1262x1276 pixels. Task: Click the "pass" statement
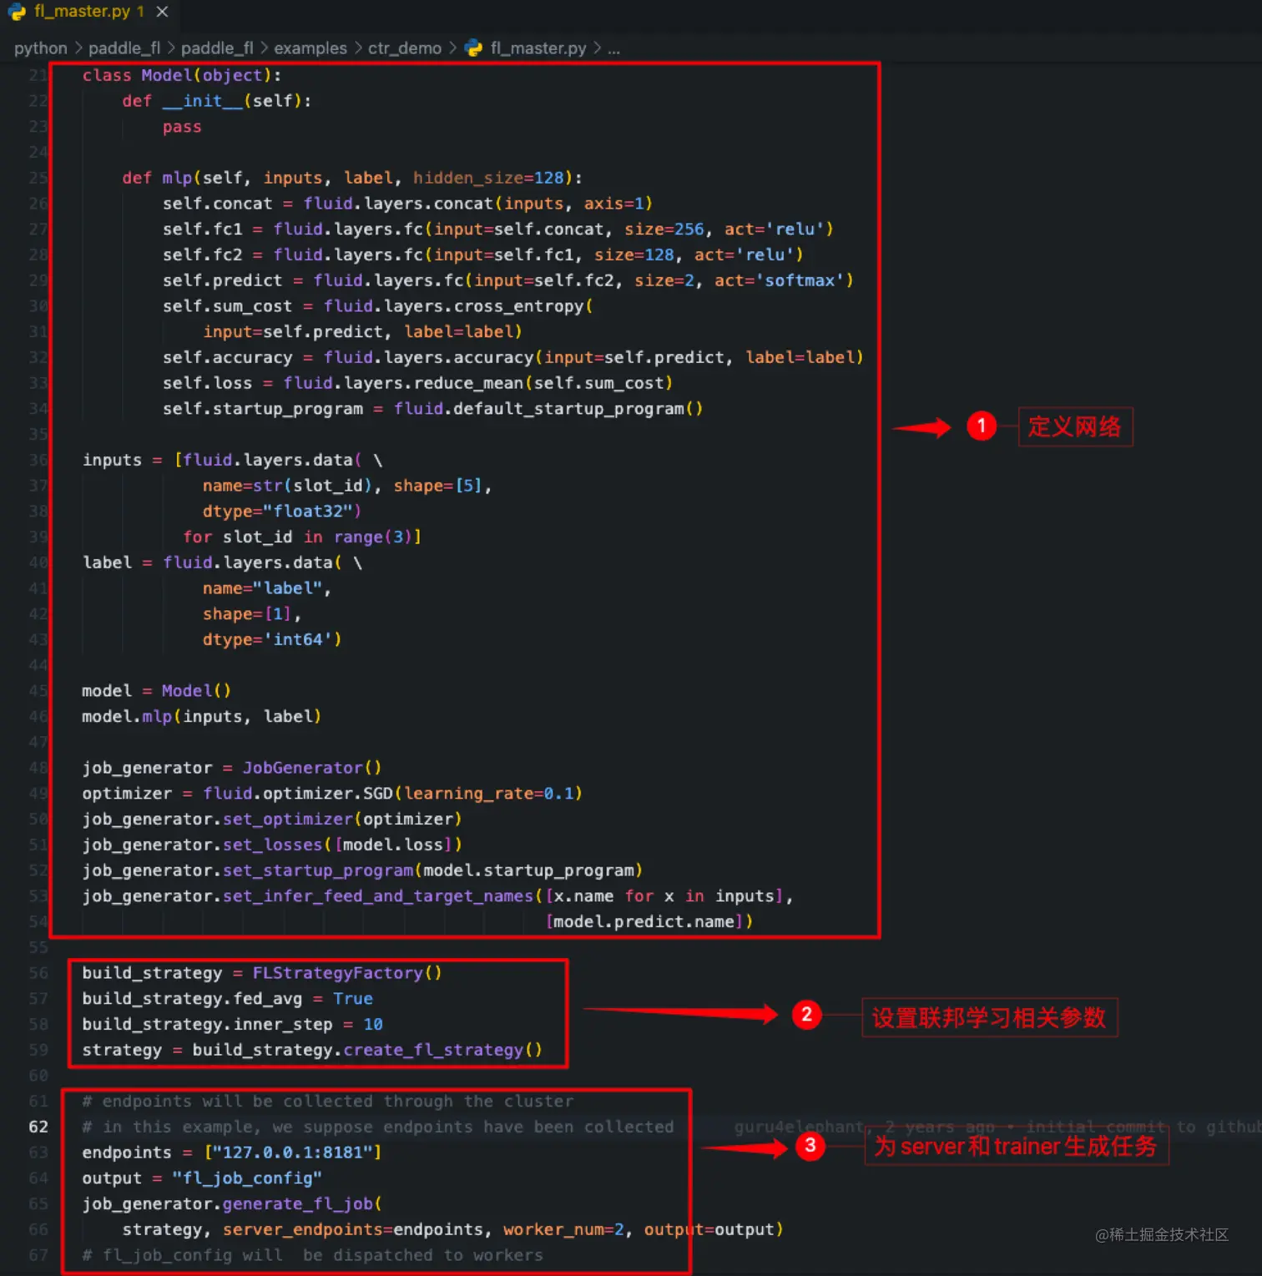(x=182, y=127)
